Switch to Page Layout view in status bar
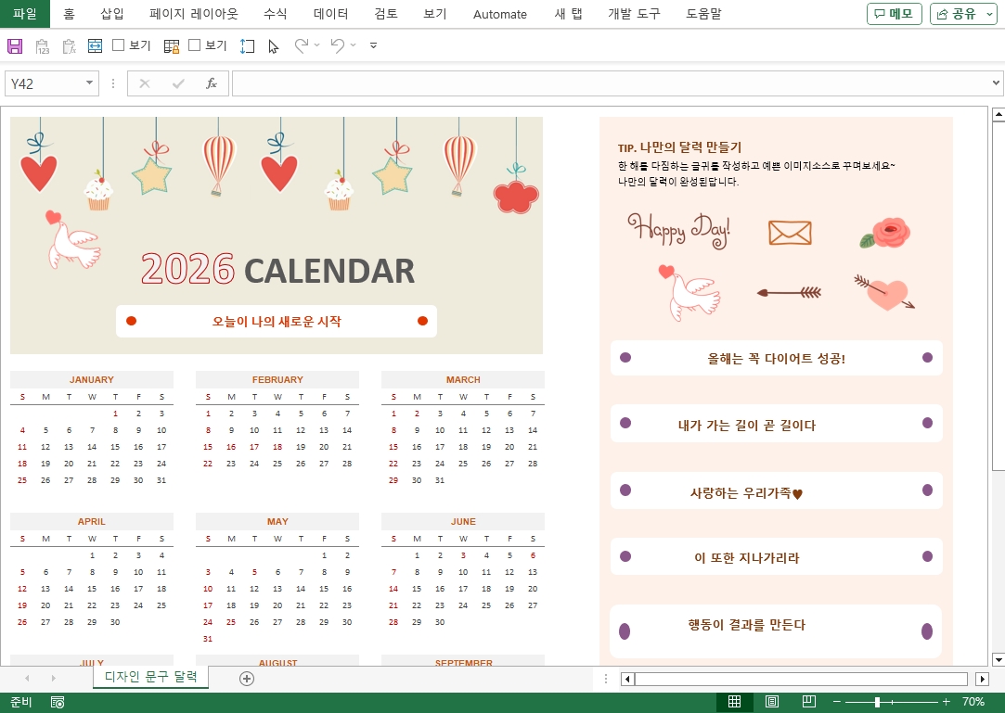This screenshot has width=1005, height=713. [x=771, y=702]
